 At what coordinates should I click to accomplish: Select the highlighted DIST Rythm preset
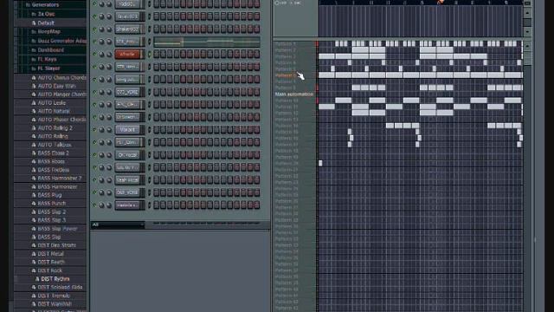point(55,279)
